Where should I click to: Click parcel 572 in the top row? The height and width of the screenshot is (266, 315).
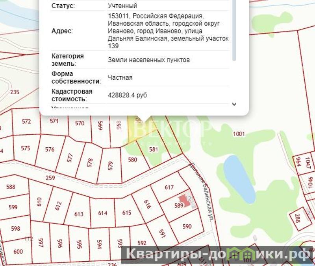coord(26,121)
